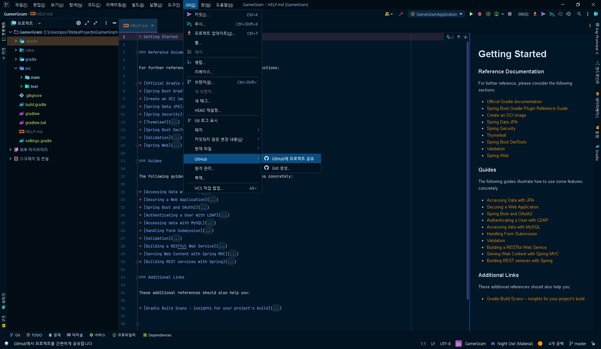Image resolution: width=601 pixels, height=349 pixels.
Task: Click the stop process square icon
Action: pos(510,14)
